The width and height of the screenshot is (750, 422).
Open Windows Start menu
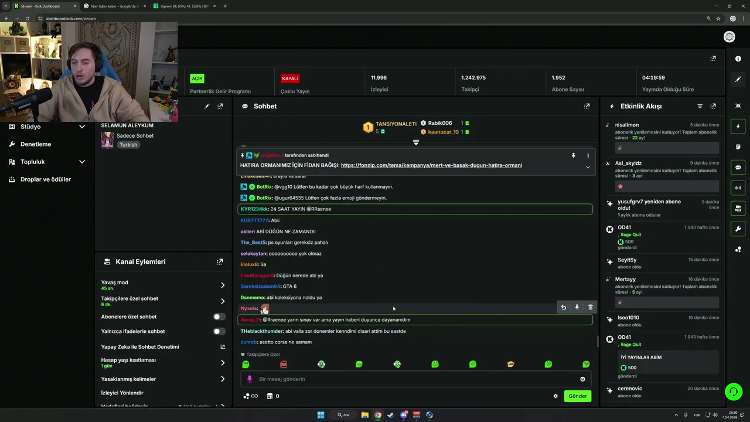321,415
